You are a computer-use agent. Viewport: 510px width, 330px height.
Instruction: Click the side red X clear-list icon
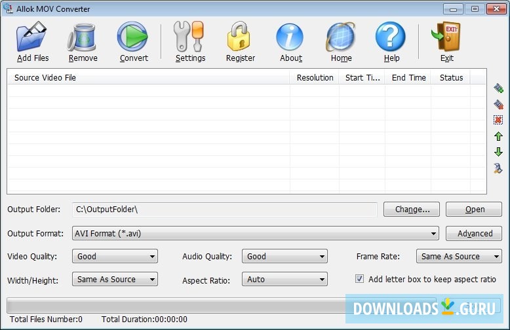pyautogui.click(x=498, y=120)
